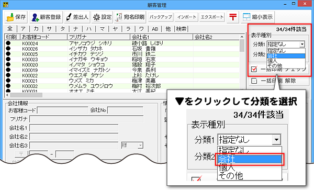Start 宛名印刷 address printing

130,17
